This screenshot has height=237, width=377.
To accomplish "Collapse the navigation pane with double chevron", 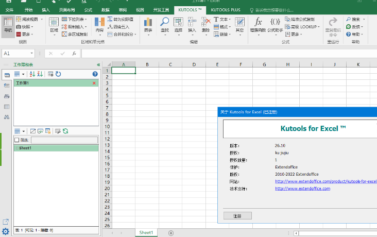I will coord(98,65).
